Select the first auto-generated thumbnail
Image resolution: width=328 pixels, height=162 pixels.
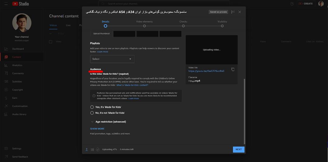[124, 34]
